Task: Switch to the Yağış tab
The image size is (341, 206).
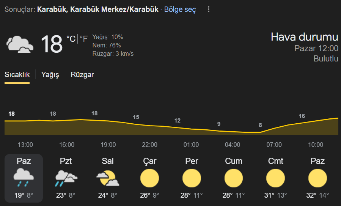Action: (50, 75)
